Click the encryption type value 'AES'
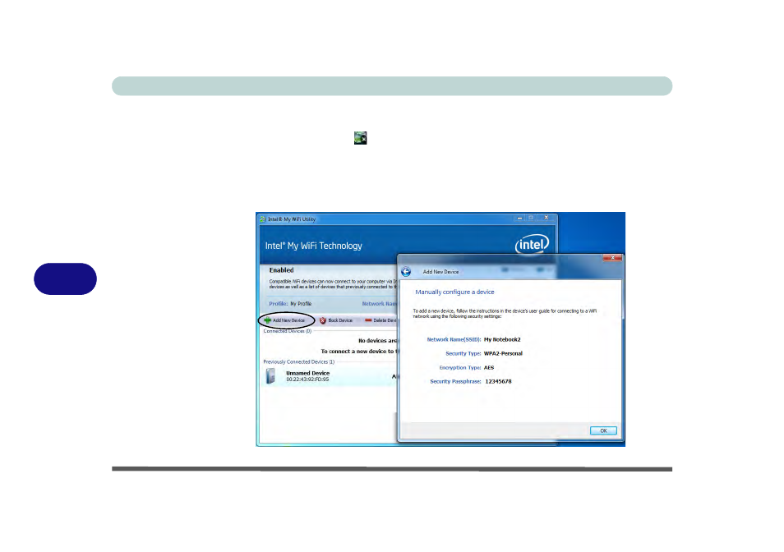This screenshot has height=552, width=784. coord(489,368)
